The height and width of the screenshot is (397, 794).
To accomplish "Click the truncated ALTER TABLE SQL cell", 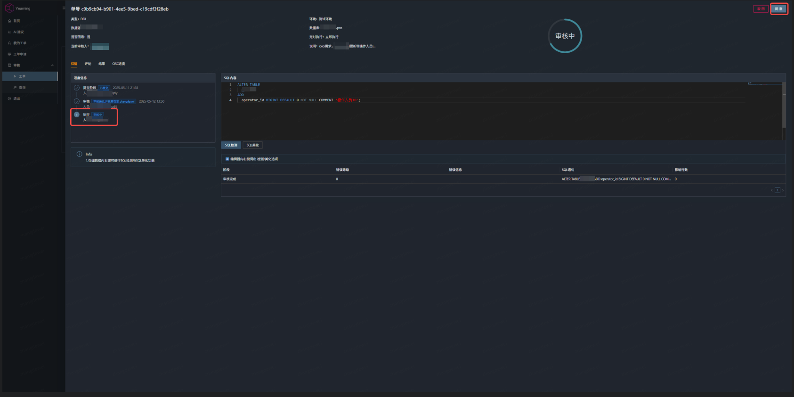I will click(x=616, y=179).
